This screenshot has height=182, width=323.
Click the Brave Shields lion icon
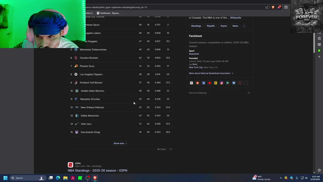[x=273, y=7]
